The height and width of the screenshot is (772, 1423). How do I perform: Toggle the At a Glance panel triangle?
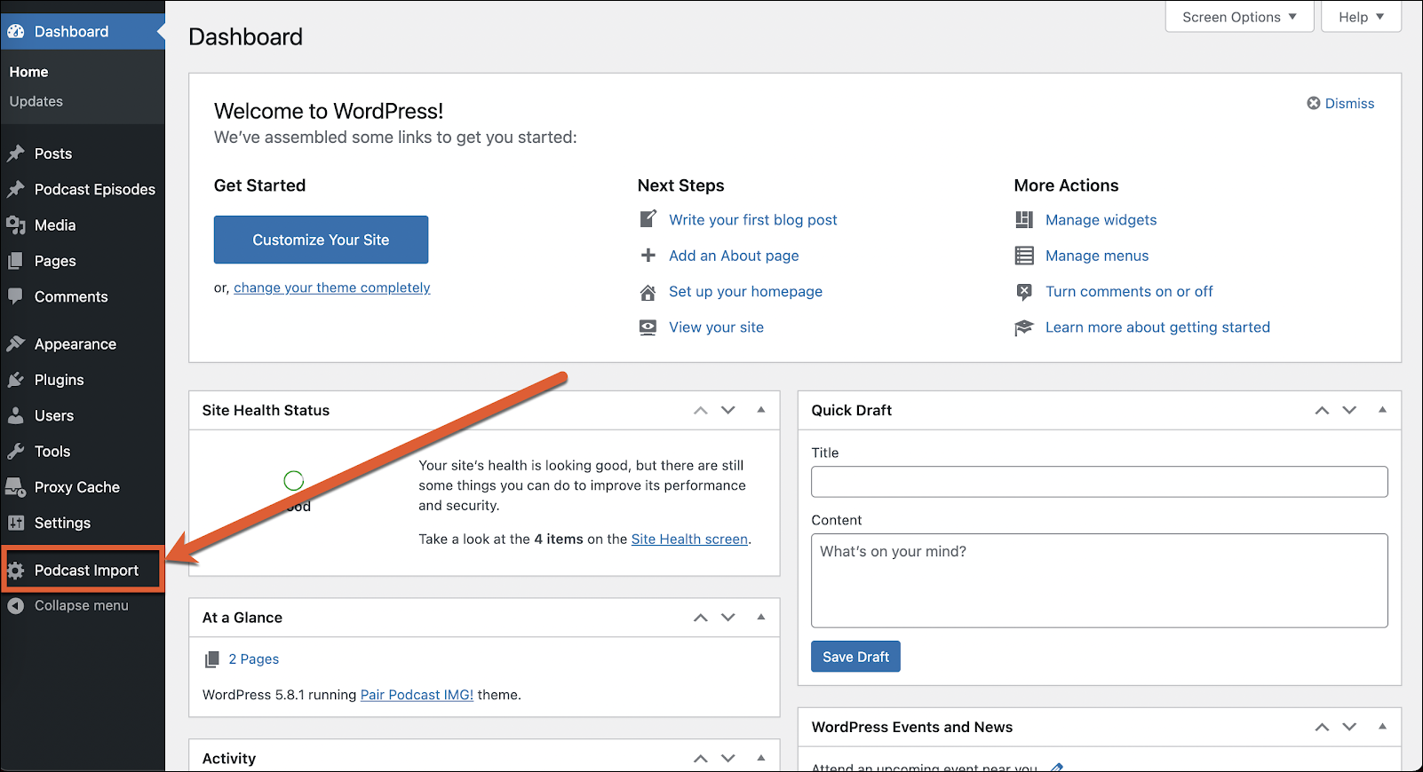[x=761, y=617]
